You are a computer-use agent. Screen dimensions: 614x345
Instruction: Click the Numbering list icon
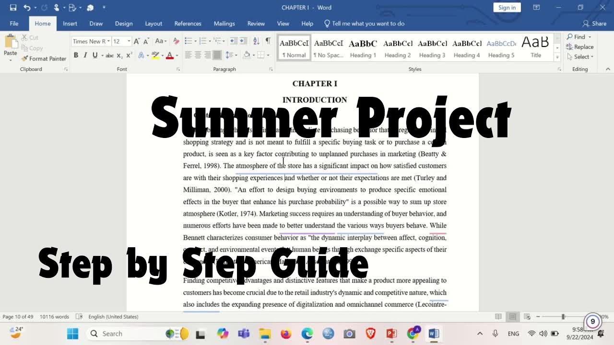coord(203,41)
